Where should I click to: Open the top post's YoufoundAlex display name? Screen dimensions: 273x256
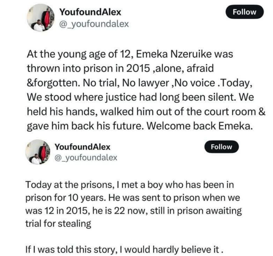click(x=90, y=13)
